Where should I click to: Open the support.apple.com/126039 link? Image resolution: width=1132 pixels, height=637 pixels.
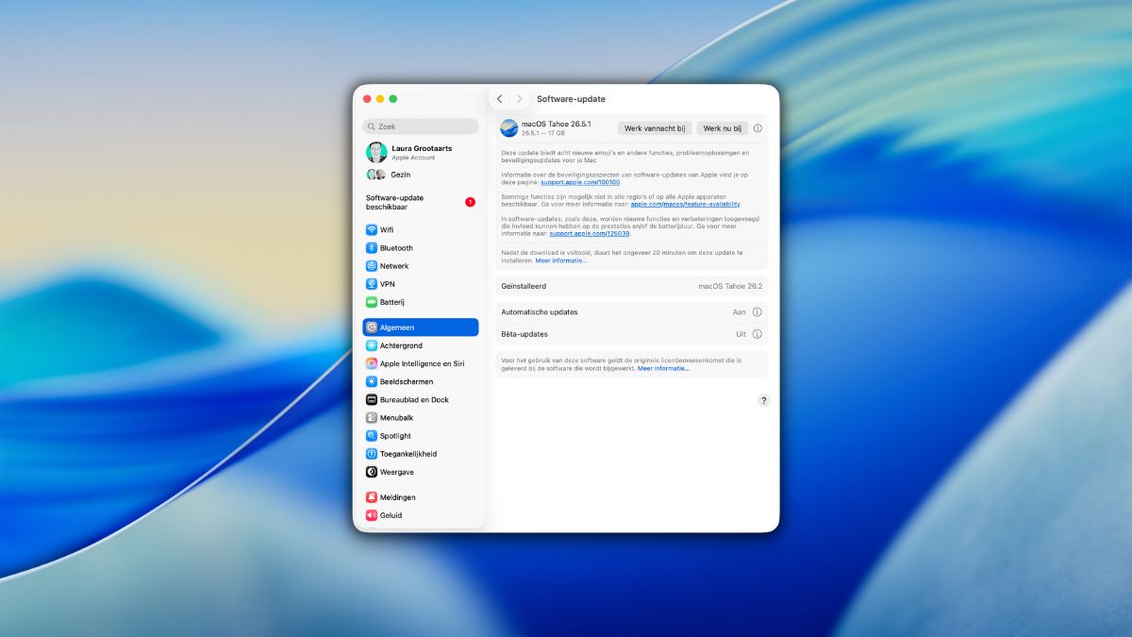590,233
